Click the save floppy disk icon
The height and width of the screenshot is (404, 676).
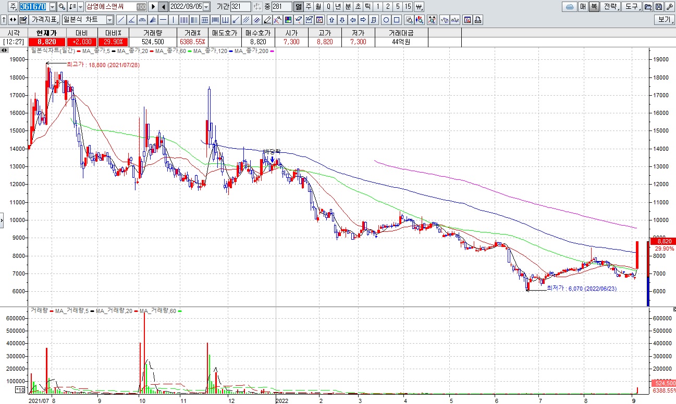(x=659, y=7)
